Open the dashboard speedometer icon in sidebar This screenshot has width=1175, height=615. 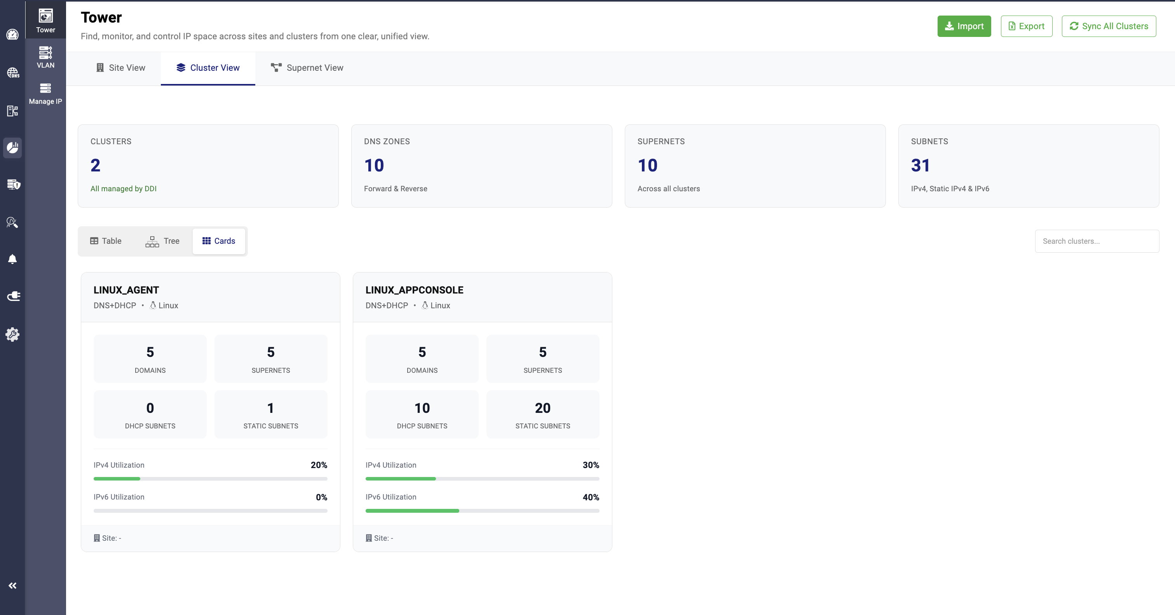tap(12, 35)
